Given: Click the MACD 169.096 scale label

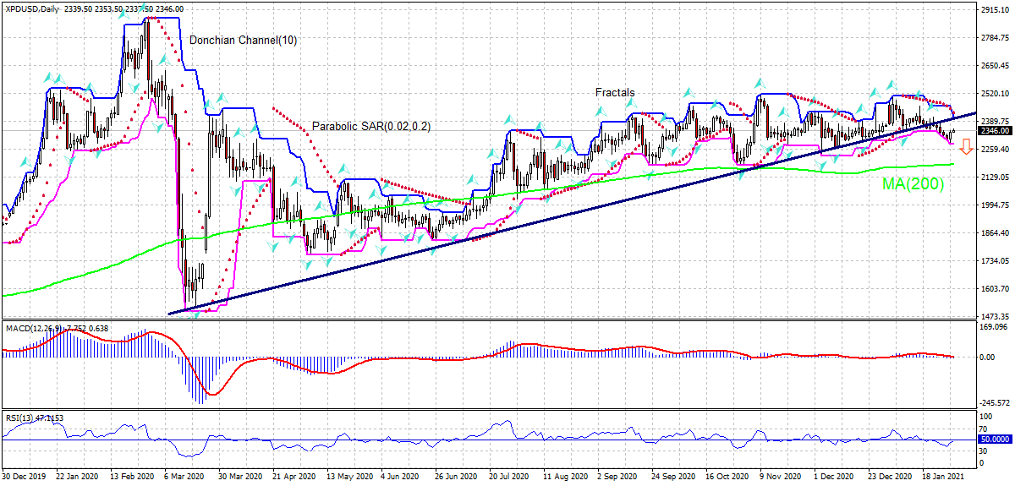Looking at the screenshot, I should click(x=993, y=327).
